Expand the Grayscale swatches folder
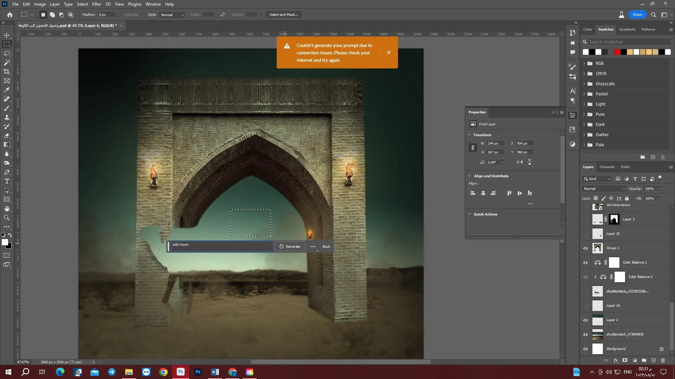The height and width of the screenshot is (379, 675). [584, 84]
